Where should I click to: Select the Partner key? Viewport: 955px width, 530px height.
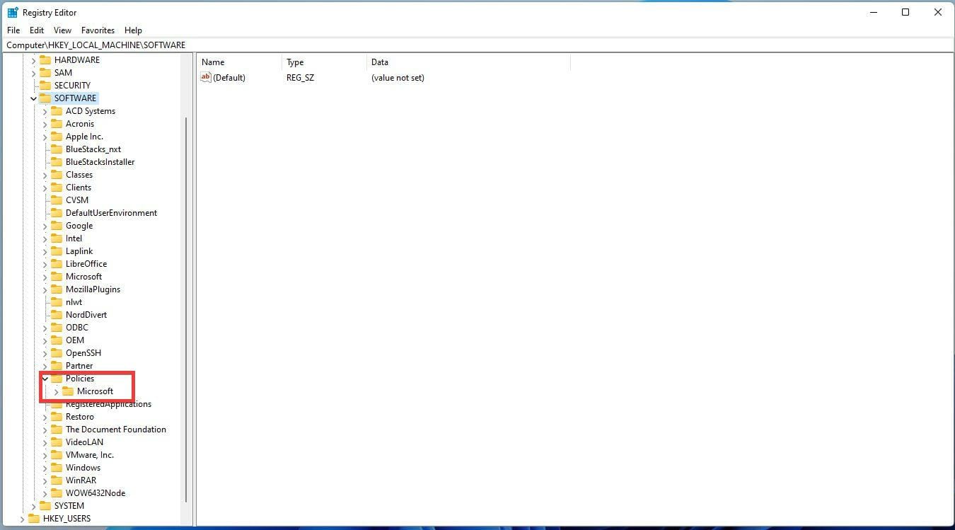(79, 366)
